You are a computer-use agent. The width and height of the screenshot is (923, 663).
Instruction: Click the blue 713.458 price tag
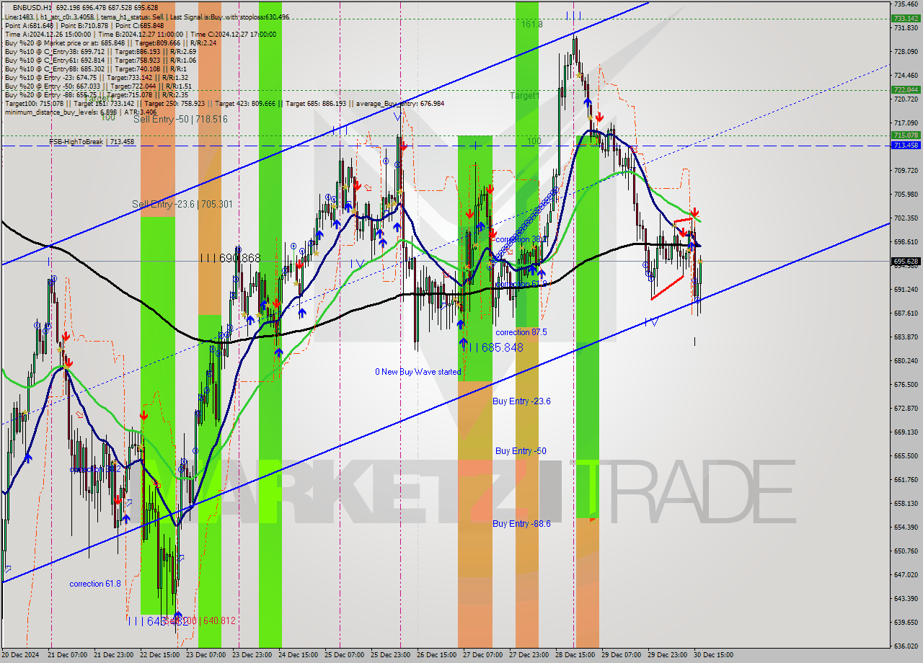(x=906, y=145)
